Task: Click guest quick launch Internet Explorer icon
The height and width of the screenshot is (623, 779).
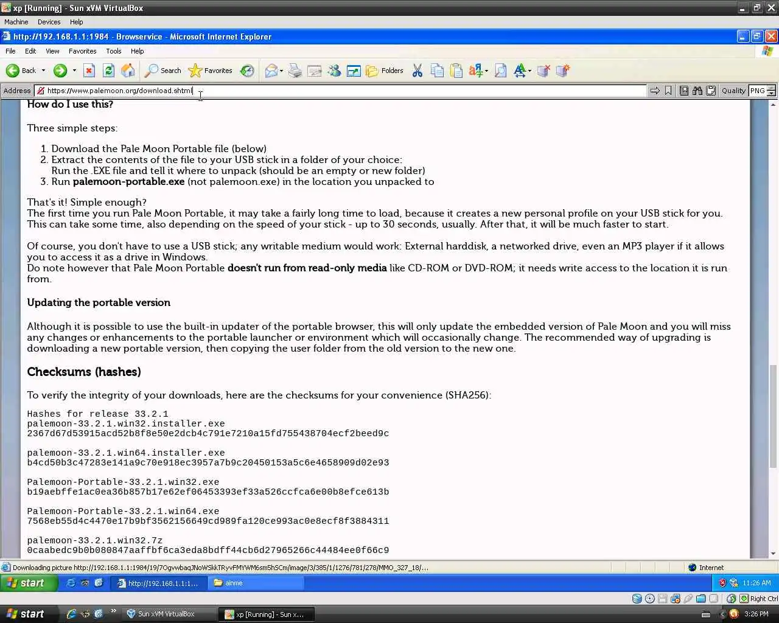Action: pyautogui.click(x=71, y=583)
